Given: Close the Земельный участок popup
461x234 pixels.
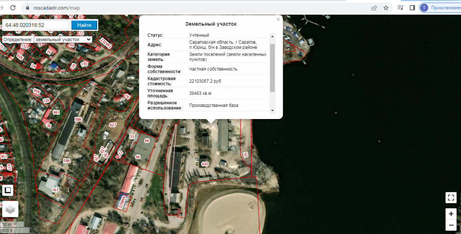Looking at the screenshot, I should point(278,19).
